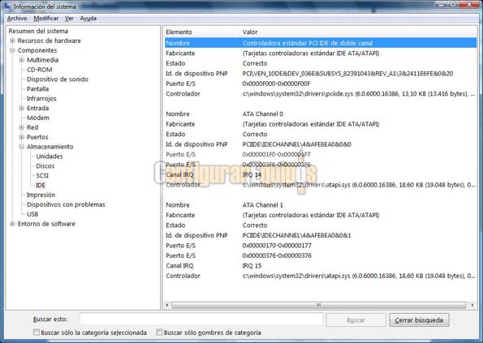Collapse the Componentes tree node

point(12,50)
